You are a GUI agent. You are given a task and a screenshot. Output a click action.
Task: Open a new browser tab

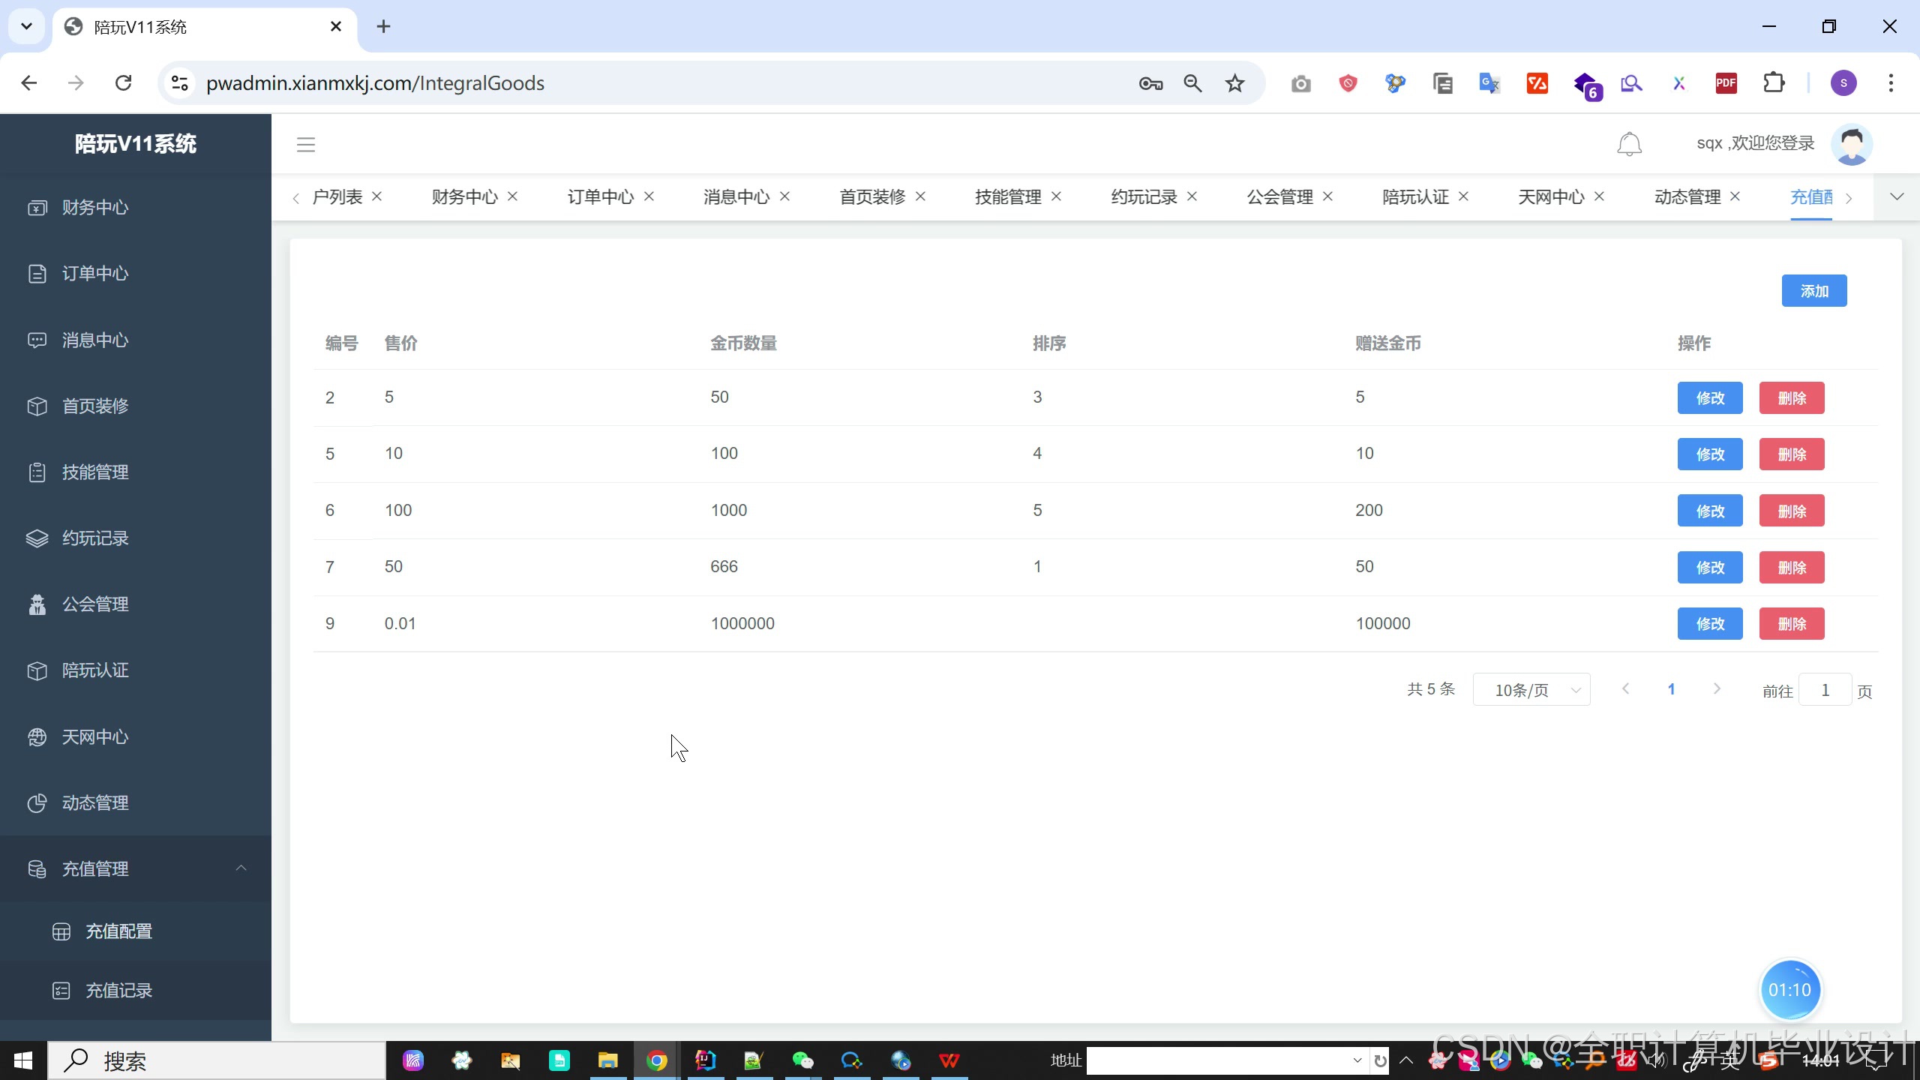point(383,26)
